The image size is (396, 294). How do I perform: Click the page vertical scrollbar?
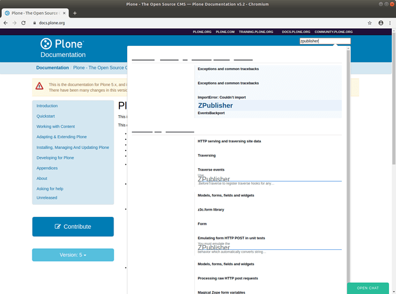coord(394,98)
